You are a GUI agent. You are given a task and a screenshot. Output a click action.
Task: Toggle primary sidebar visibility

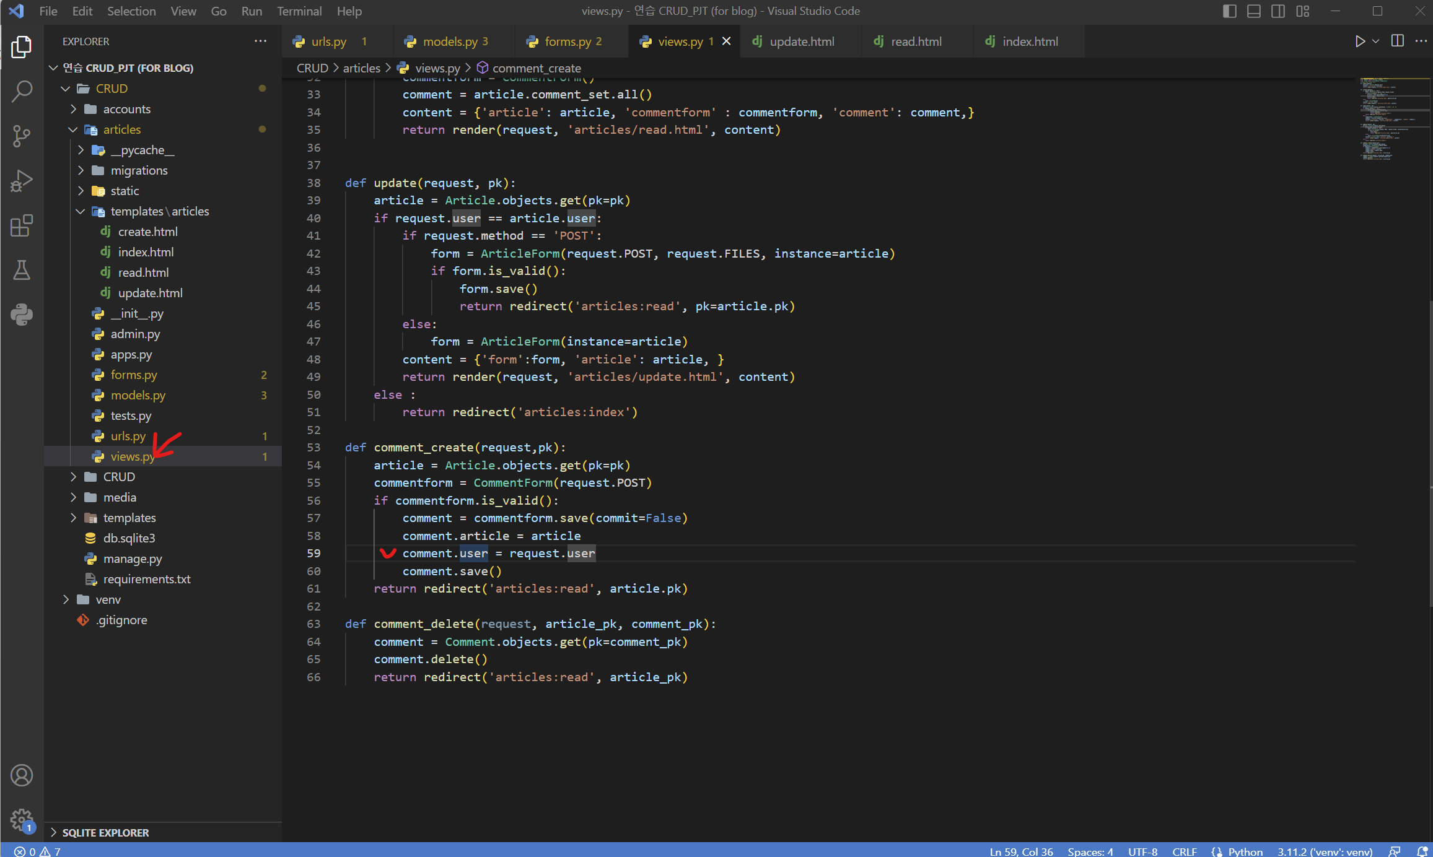[1230, 11]
